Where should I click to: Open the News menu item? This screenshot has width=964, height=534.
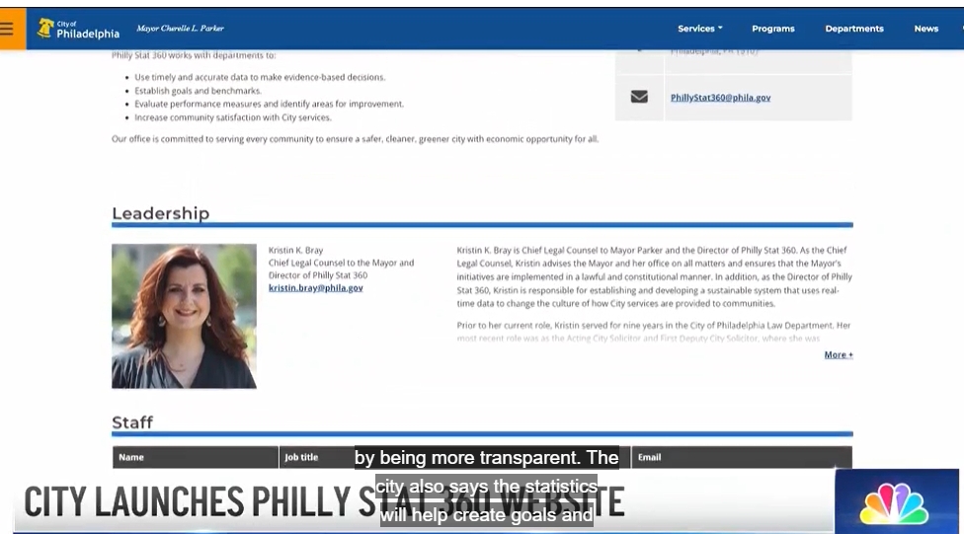[x=925, y=29]
